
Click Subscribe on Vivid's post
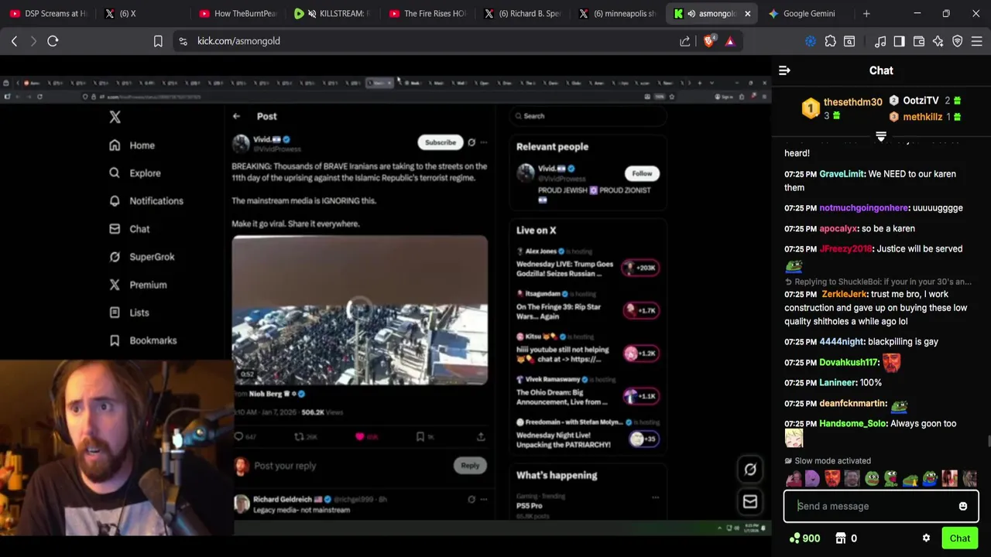[x=440, y=142]
